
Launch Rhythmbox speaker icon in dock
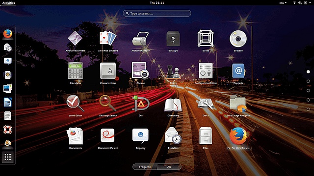[8, 75]
